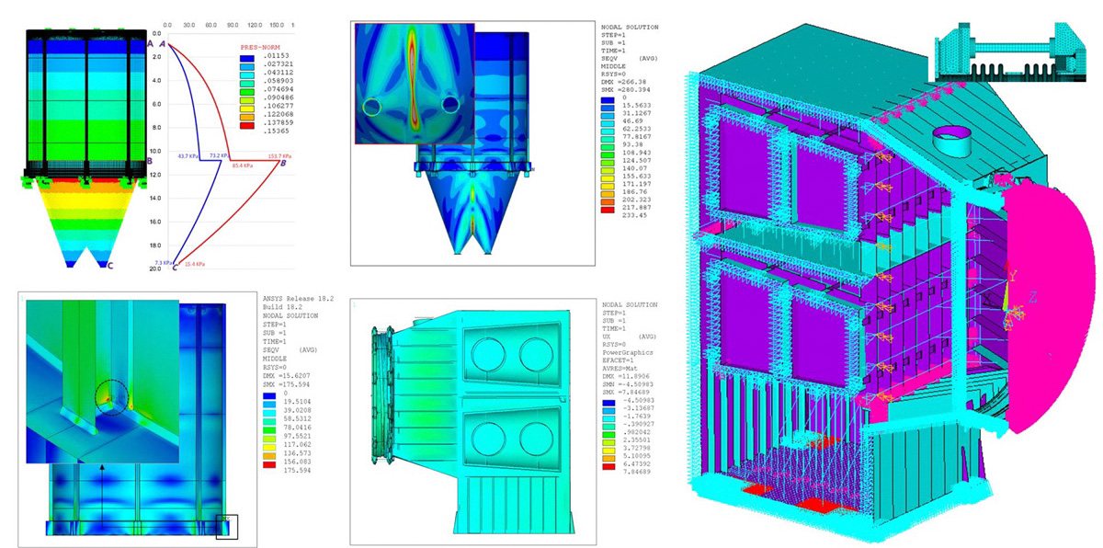
Task: Click the SMX =175.594 readout
Action: click(x=287, y=384)
